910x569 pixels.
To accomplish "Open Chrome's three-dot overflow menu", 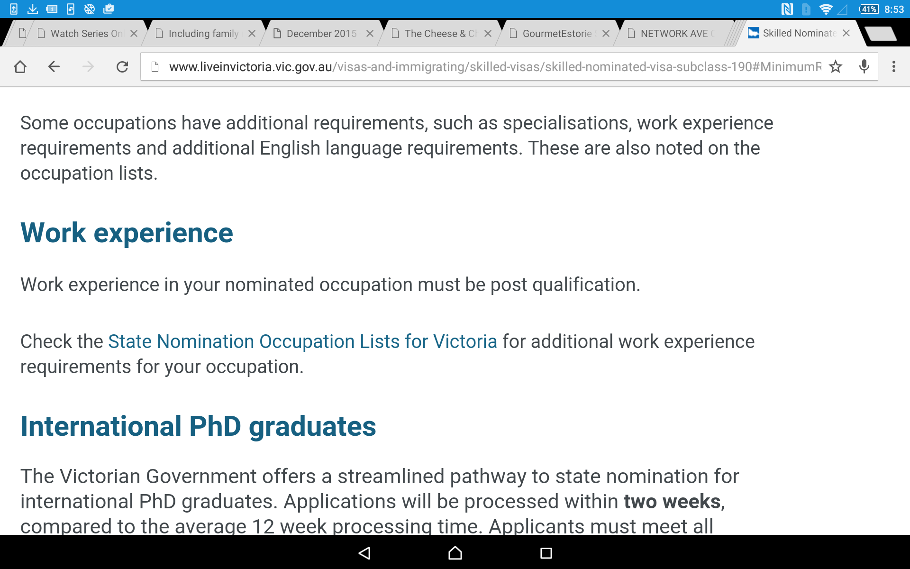I will [894, 67].
